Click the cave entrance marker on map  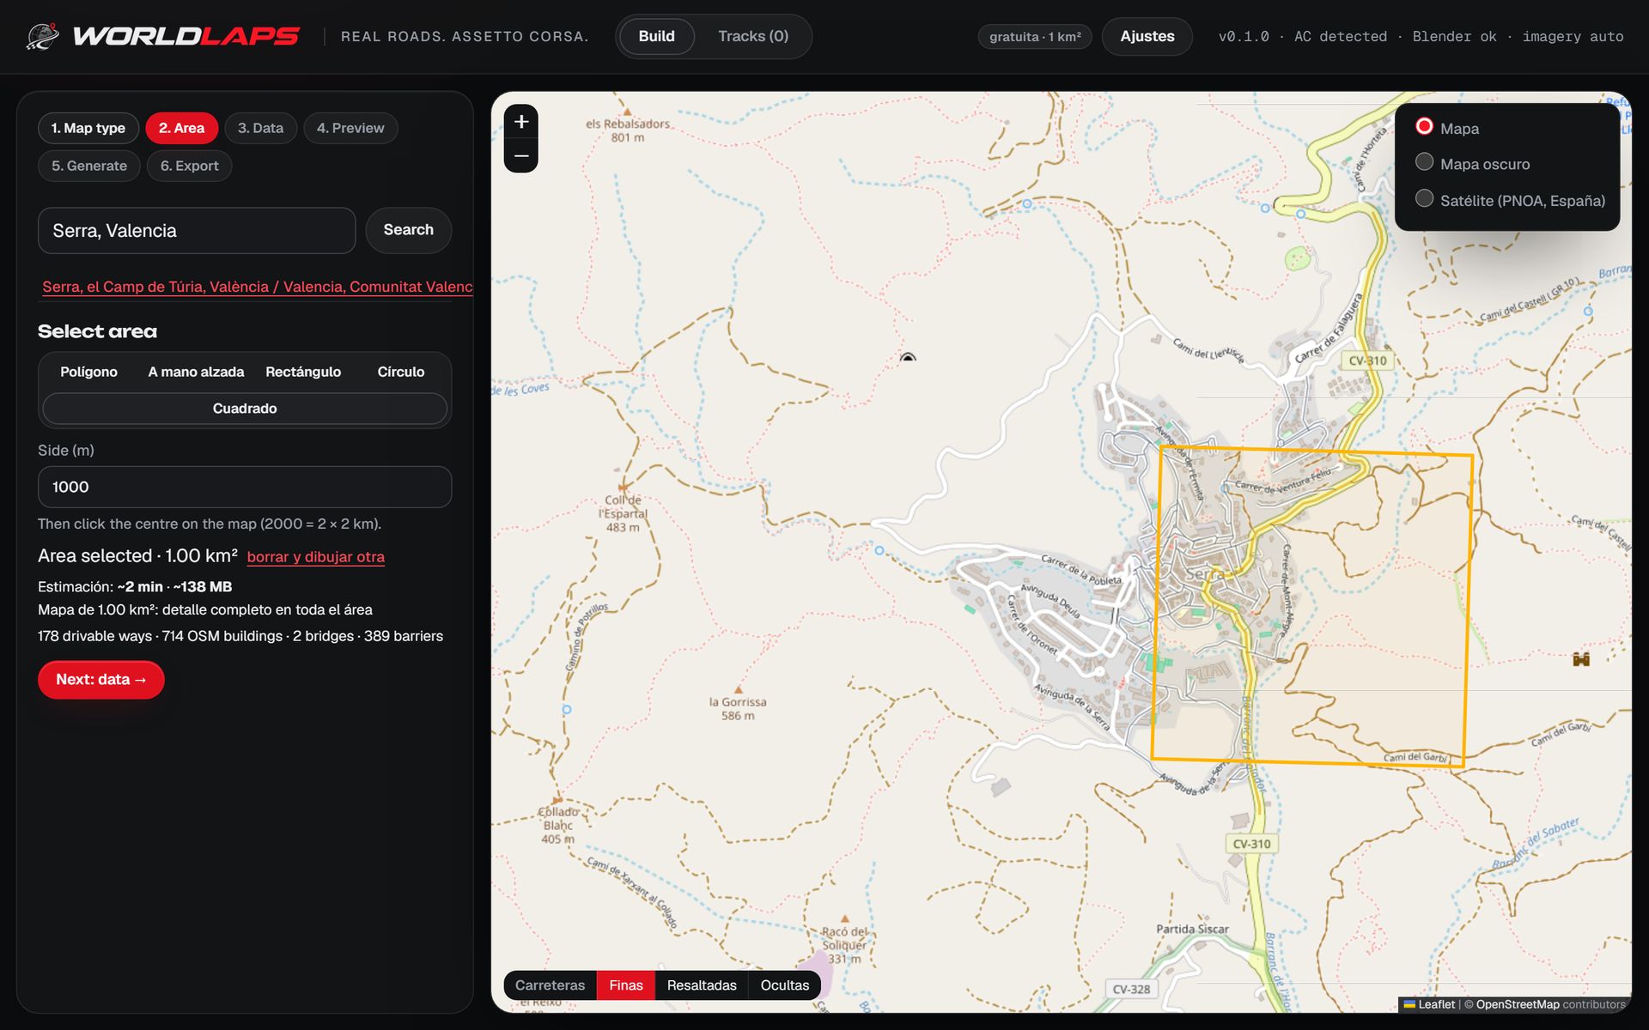(908, 356)
